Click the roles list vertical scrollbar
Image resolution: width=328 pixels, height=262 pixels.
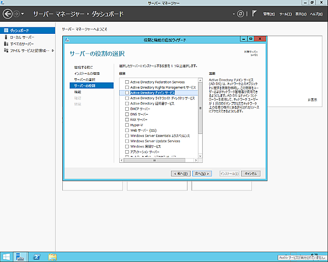[200, 109]
